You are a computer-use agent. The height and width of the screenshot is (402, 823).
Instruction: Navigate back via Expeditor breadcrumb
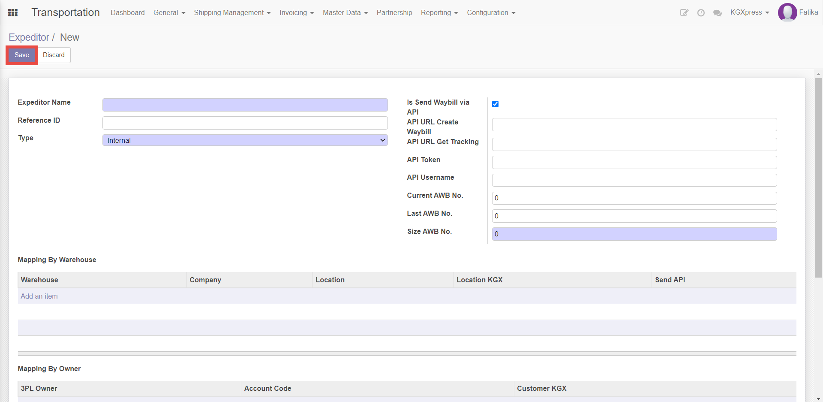[x=29, y=37]
